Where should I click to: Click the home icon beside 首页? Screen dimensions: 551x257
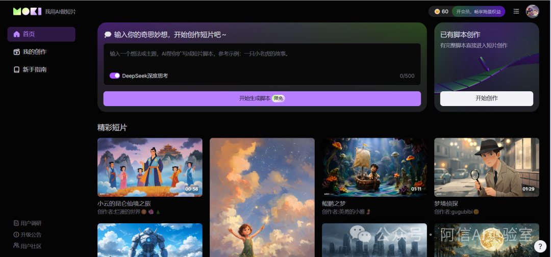[16, 34]
